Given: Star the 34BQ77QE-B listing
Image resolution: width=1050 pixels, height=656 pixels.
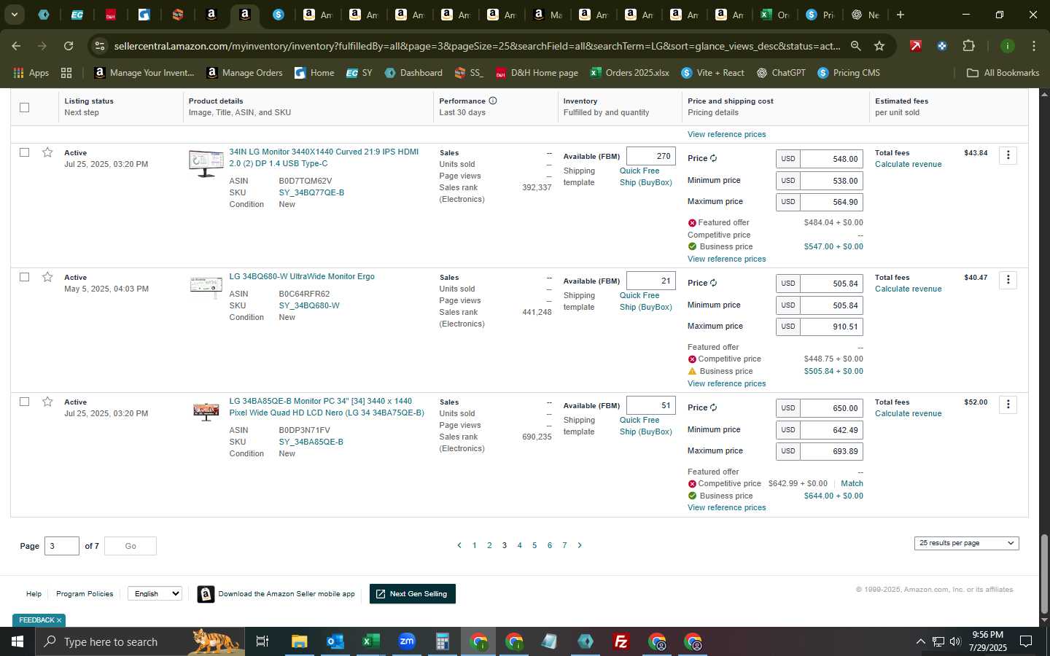Looking at the screenshot, I should point(47,152).
